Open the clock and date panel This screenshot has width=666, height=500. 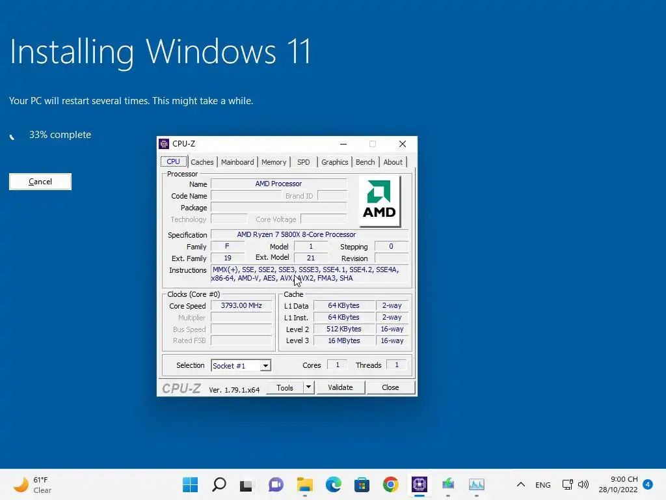point(619,484)
